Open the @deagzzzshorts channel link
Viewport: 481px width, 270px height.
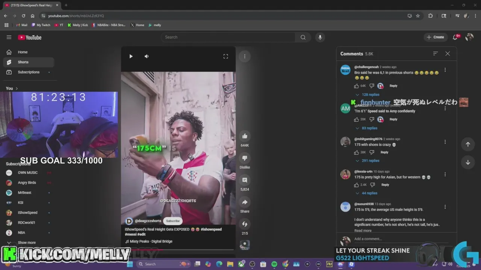(x=148, y=221)
